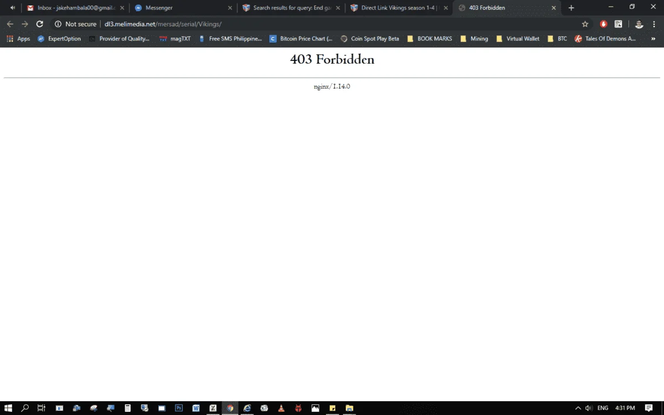Open File Explorer from the taskbar
This screenshot has height=415, width=664.
point(350,408)
